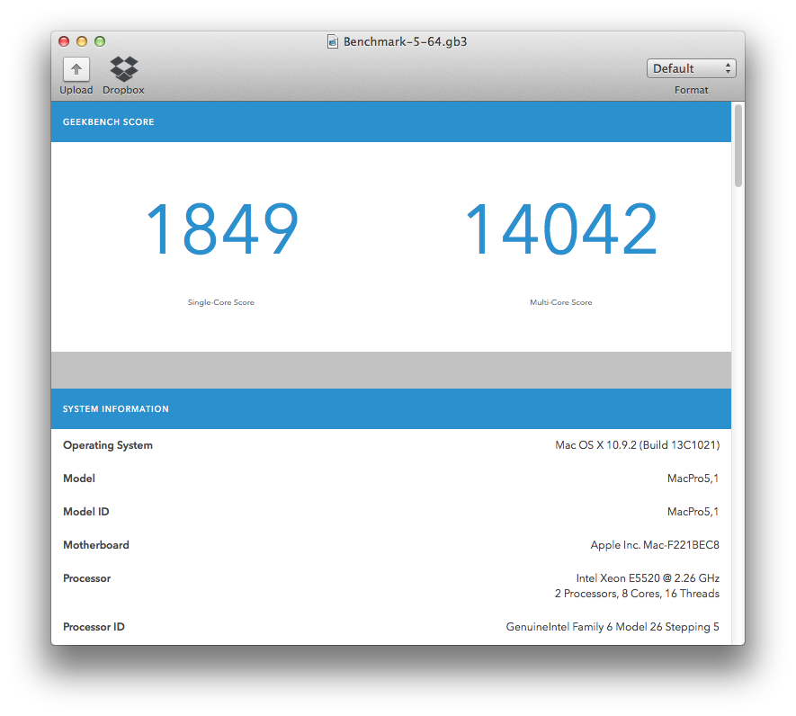The height and width of the screenshot is (716, 796).
Task: Click the Processor ID row label
Action: (x=94, y=627)
